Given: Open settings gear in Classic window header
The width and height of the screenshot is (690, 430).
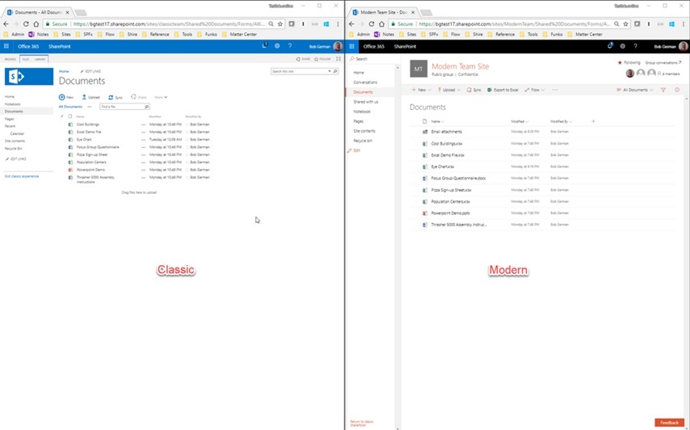Looking at the screenshot, I should point(277,46).
